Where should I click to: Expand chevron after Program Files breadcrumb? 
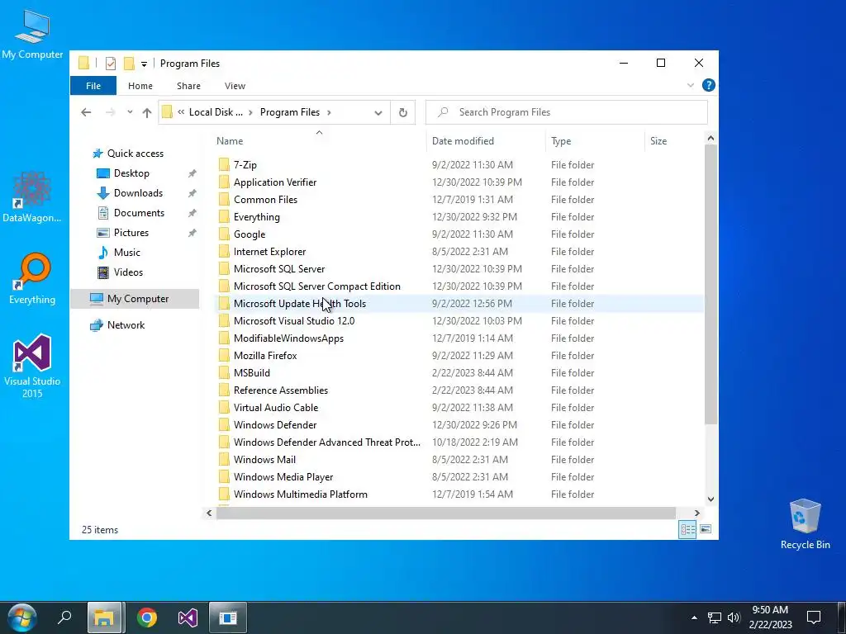[x=329, y=112]
